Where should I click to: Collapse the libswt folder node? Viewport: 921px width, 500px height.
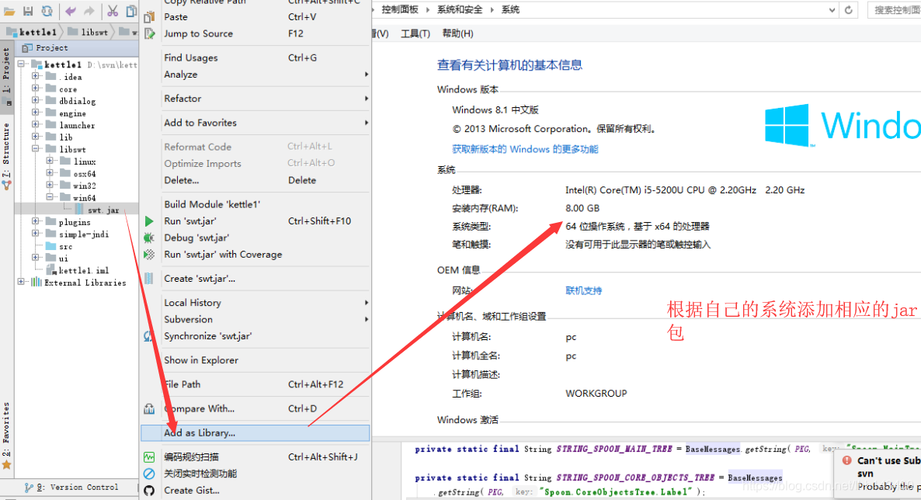coord(35,148)
